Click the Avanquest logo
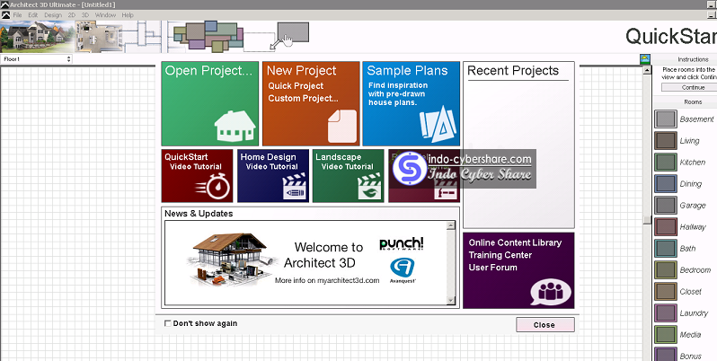This screenshot has width=717, height=361. [x=403, y=270]
